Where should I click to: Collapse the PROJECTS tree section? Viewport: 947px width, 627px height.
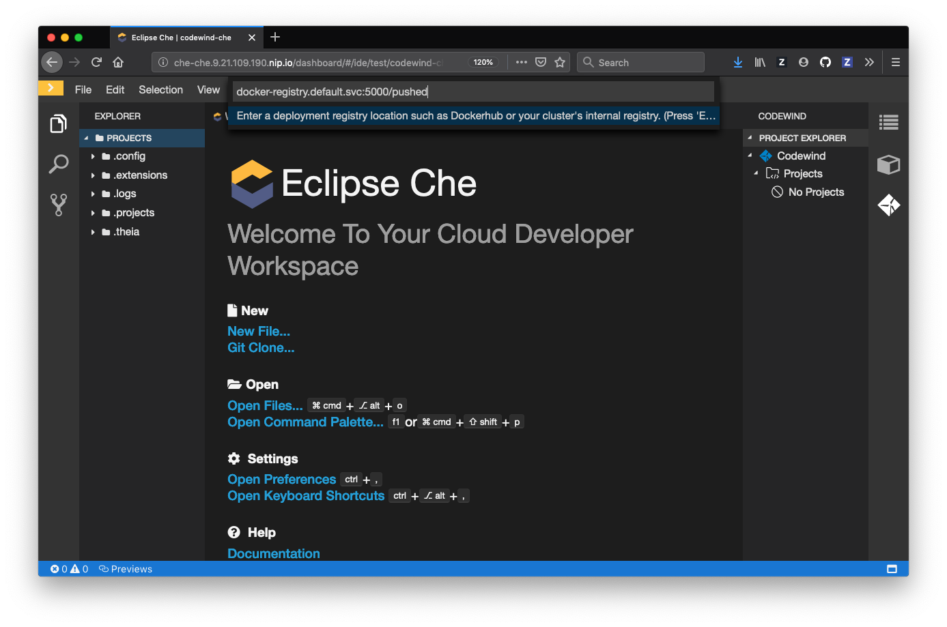[x=86, y=138]
